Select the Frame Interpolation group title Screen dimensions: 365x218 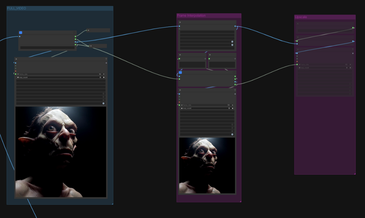pyautogui.click(x=191, y=16)
